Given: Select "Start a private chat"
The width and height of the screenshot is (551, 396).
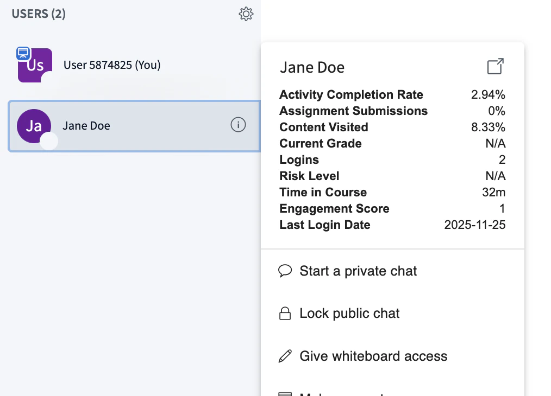Looking at the screenshot, I should coord(358,271).
